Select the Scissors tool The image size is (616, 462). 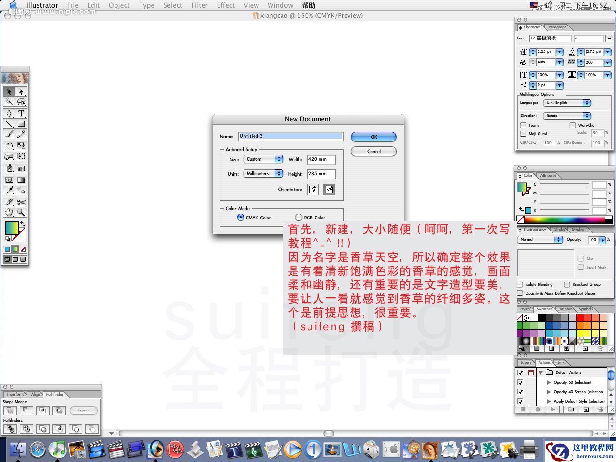(x=21, y=202)
